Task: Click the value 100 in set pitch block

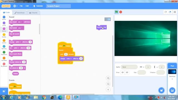Action: (28, 48)
